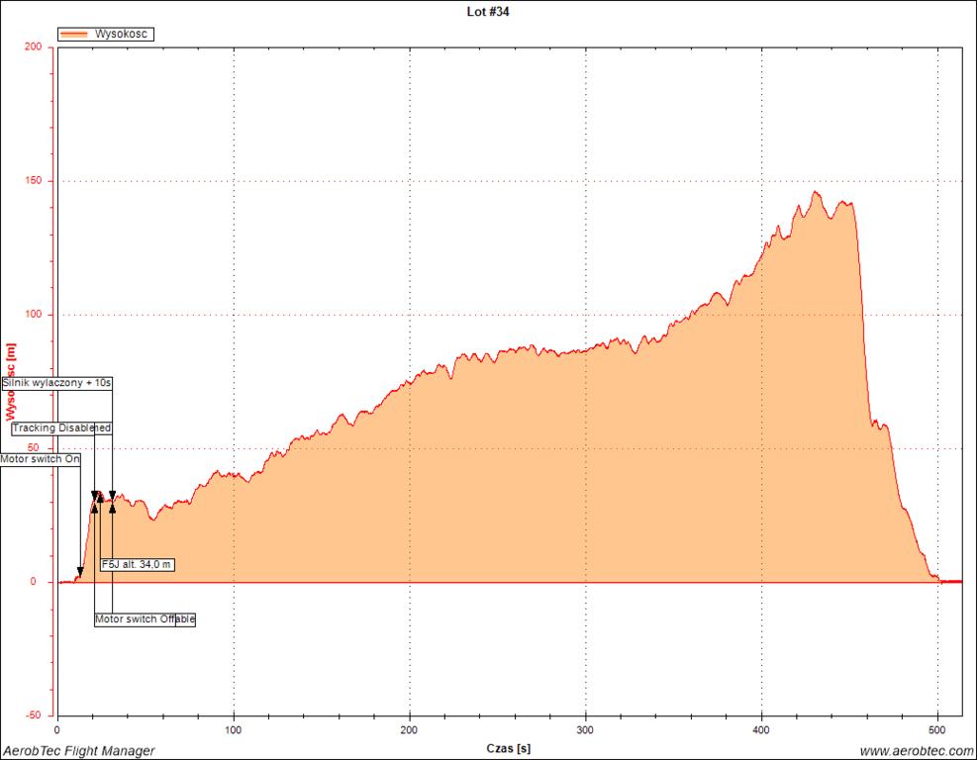Click the highest altitude peak on the curve
977x760 pixels.
[816, 192]
